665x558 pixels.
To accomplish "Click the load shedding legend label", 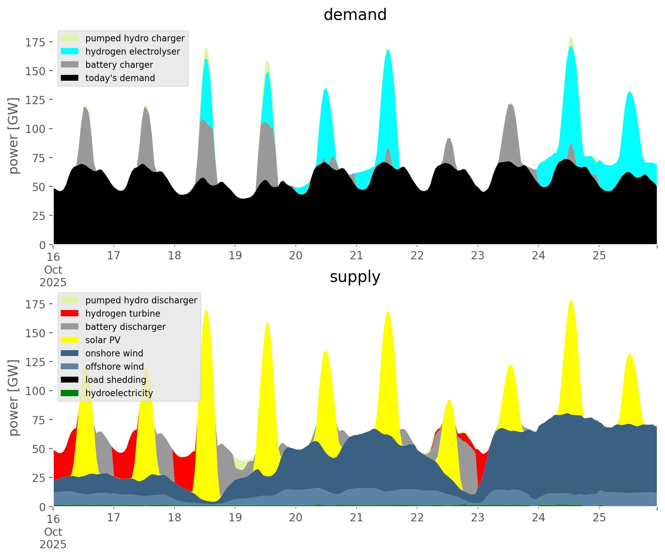I will (115, 380).
